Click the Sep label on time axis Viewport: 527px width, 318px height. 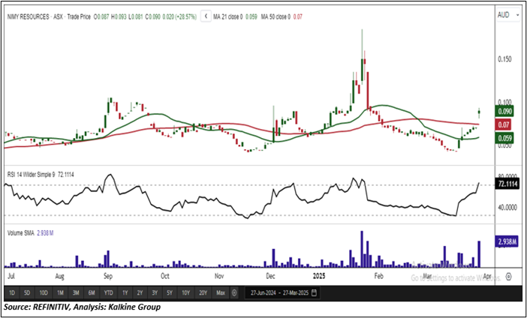(108, 276)
